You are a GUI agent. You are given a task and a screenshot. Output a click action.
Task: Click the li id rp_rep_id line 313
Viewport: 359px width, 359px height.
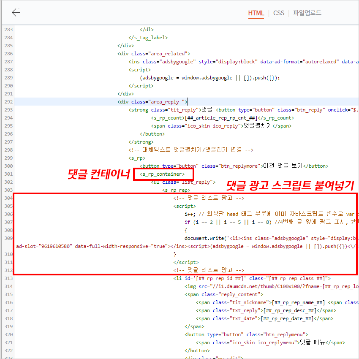point(252,278)
